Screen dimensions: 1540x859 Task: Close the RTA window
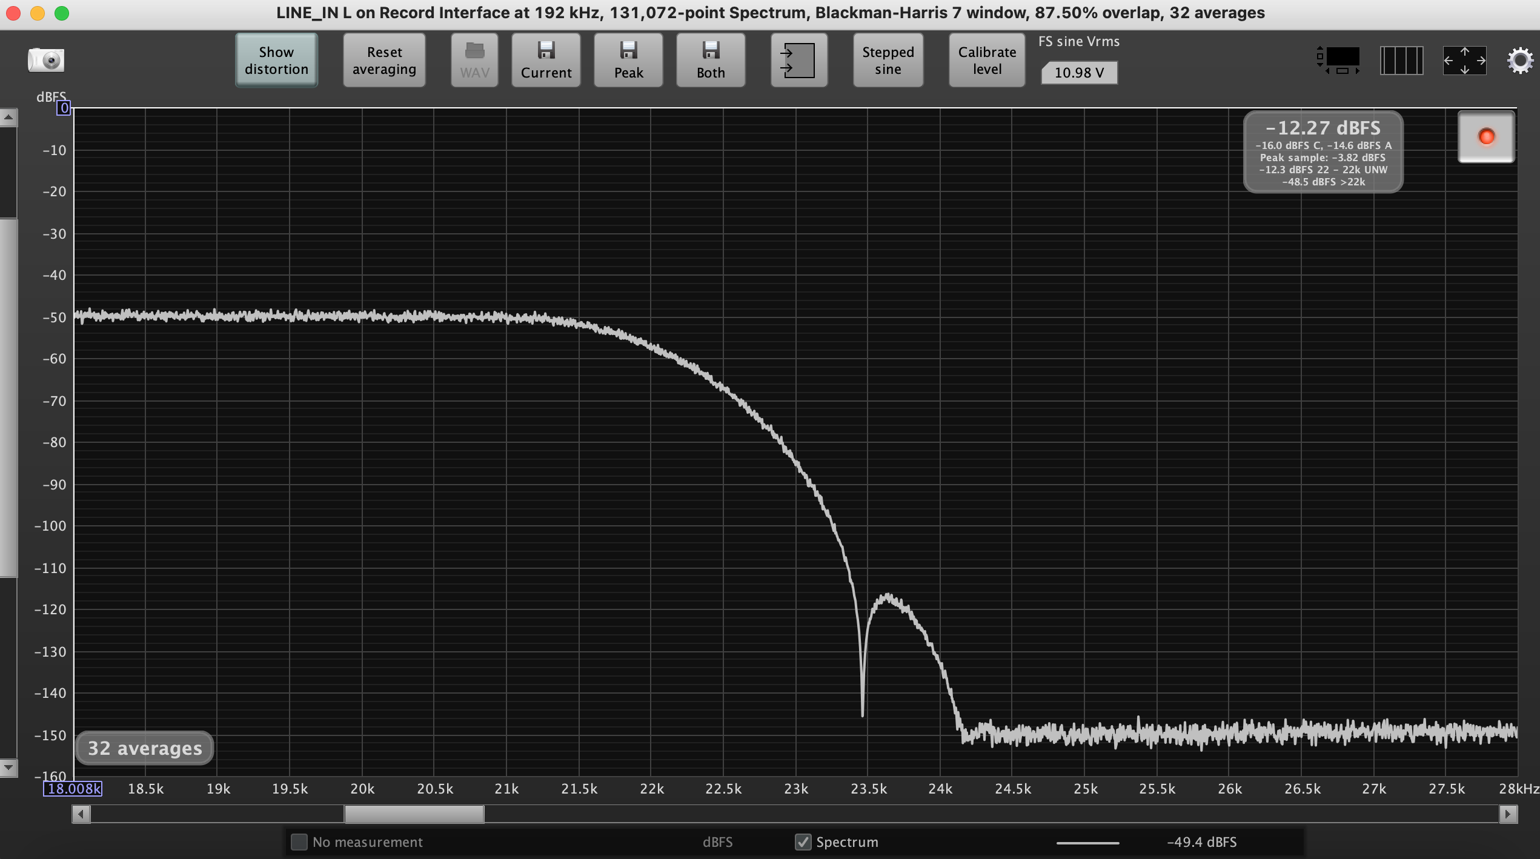click(x=13, y=13)
